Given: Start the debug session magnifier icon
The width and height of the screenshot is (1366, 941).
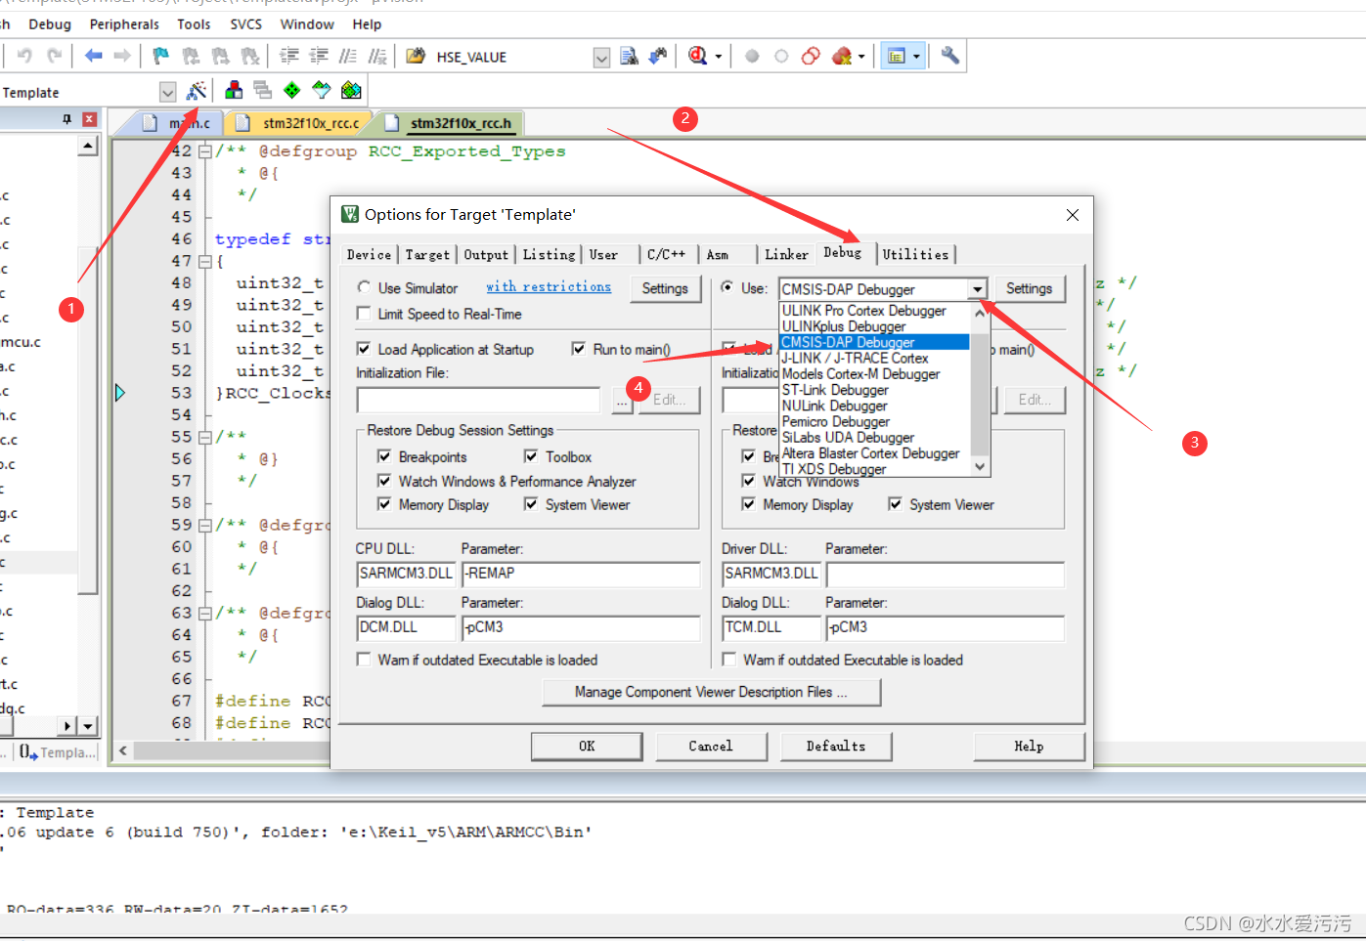Looking at the screenshot, I should 697,56.
